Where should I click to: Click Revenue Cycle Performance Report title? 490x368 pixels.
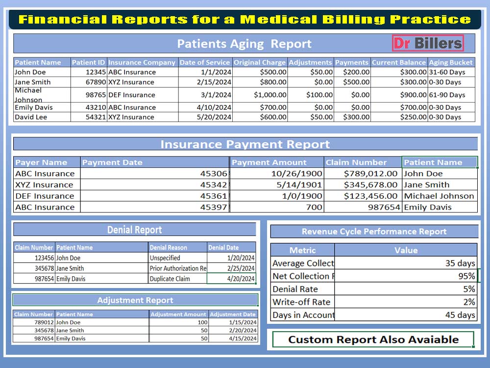pyautogui.click(x=374, y=232)
